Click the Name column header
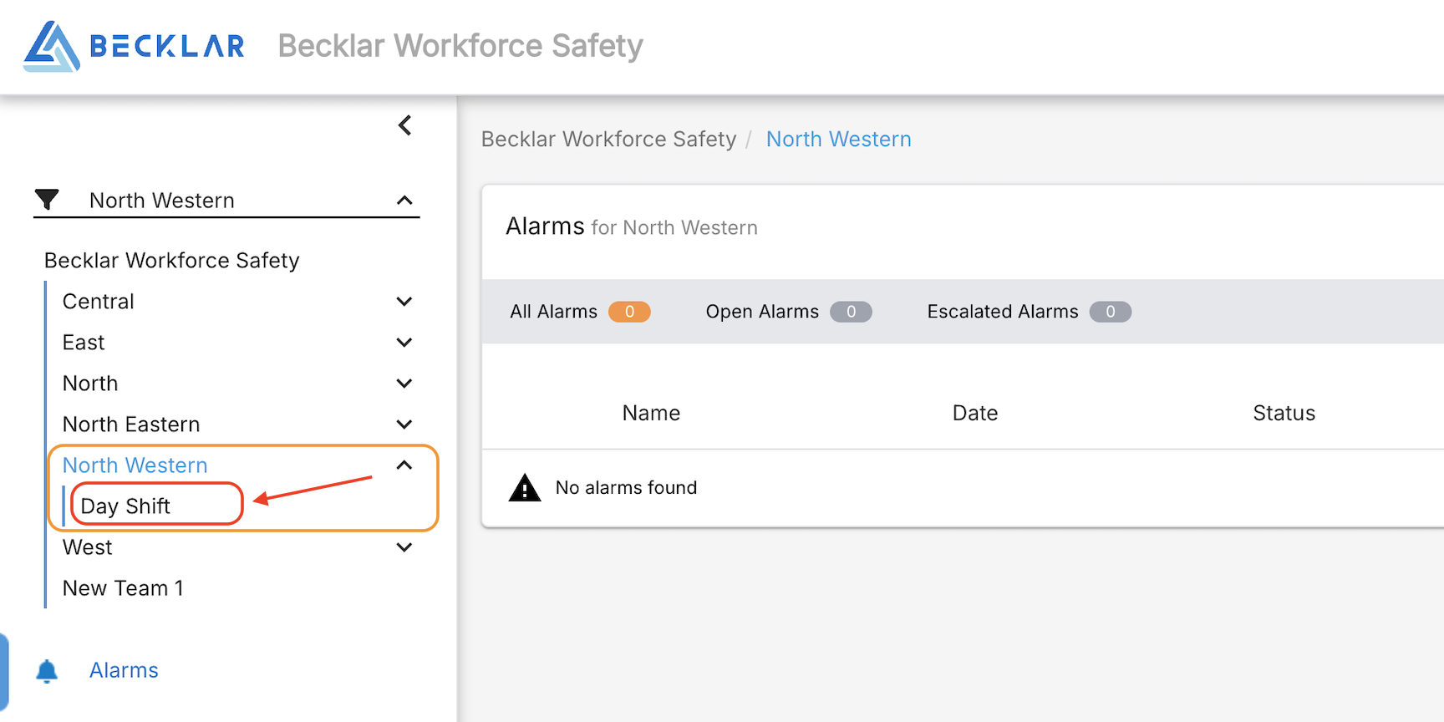 coord(651,413)
